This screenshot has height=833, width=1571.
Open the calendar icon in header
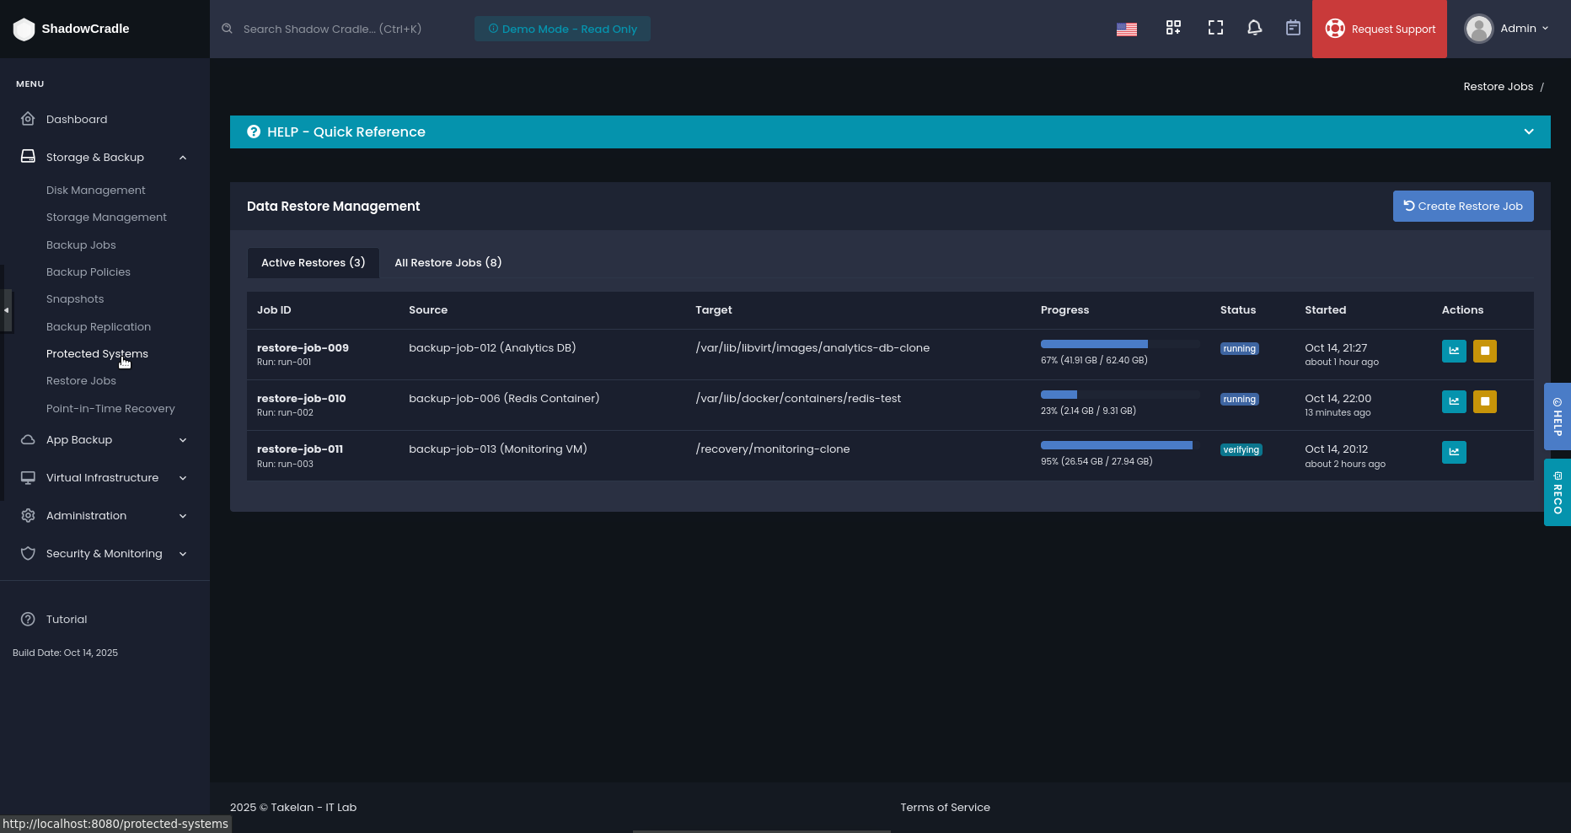click(x=1293, y=28)
